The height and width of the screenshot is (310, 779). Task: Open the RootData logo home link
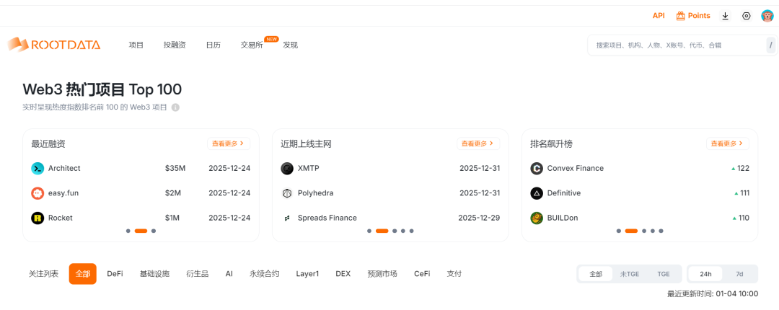click(54, 45)
